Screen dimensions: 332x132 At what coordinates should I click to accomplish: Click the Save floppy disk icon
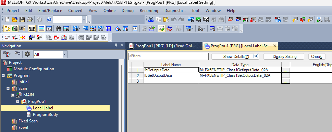(22, 20)
